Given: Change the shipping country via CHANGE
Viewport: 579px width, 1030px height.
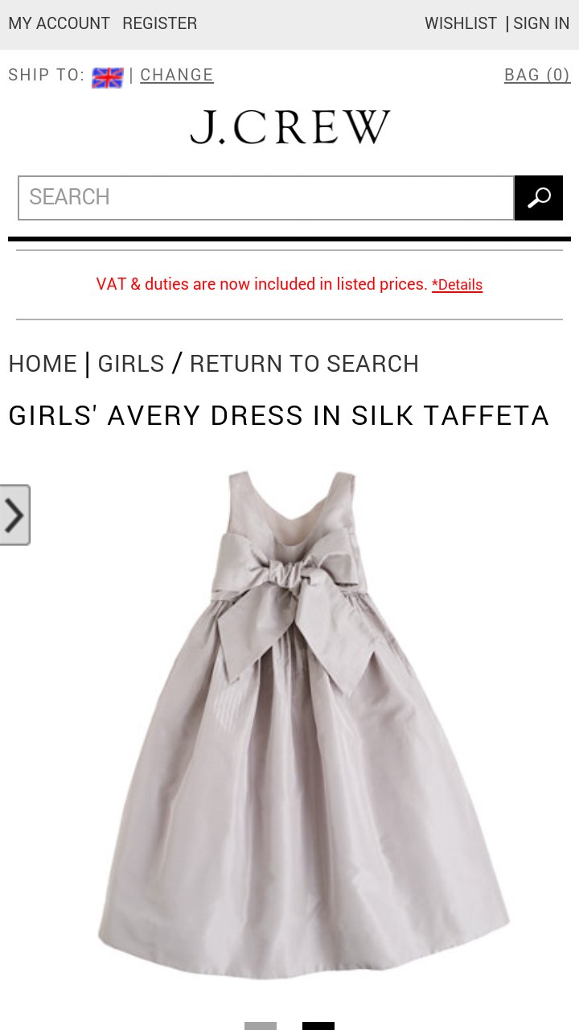Looking at the screenshot, I should click(x=177, y=75).
